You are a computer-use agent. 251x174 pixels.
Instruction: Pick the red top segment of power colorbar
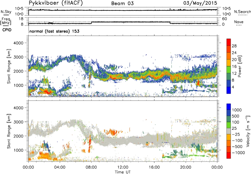point(229,42)
